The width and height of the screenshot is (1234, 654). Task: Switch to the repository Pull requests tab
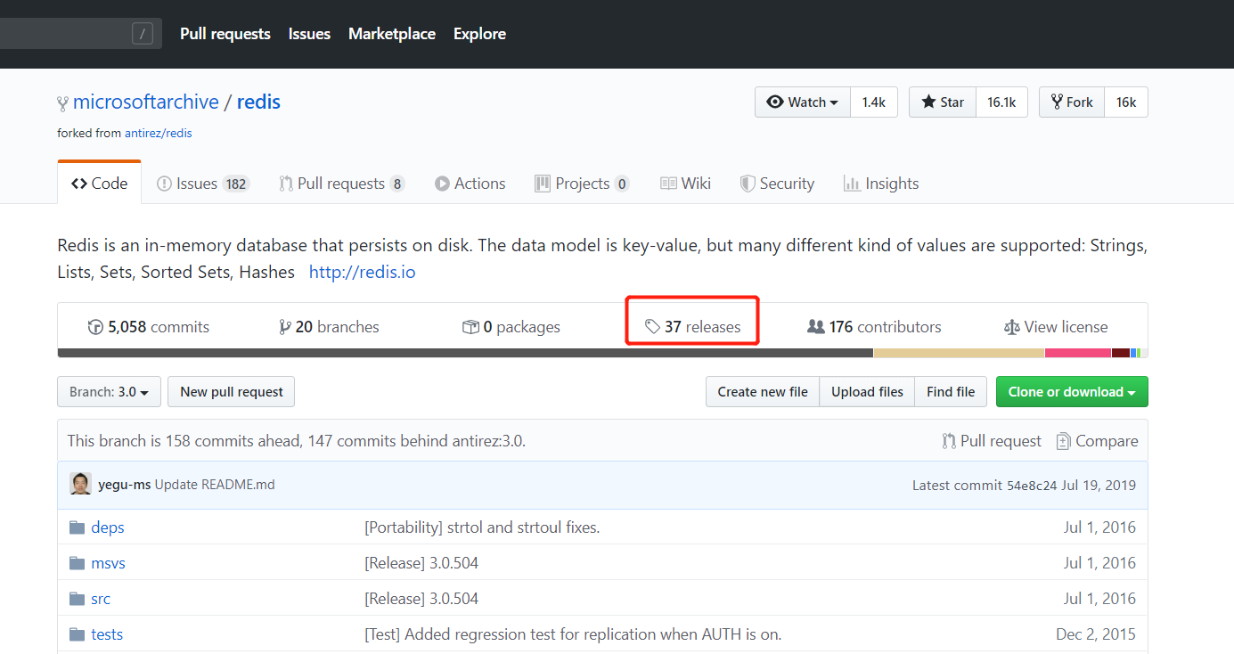click(341, 184)
